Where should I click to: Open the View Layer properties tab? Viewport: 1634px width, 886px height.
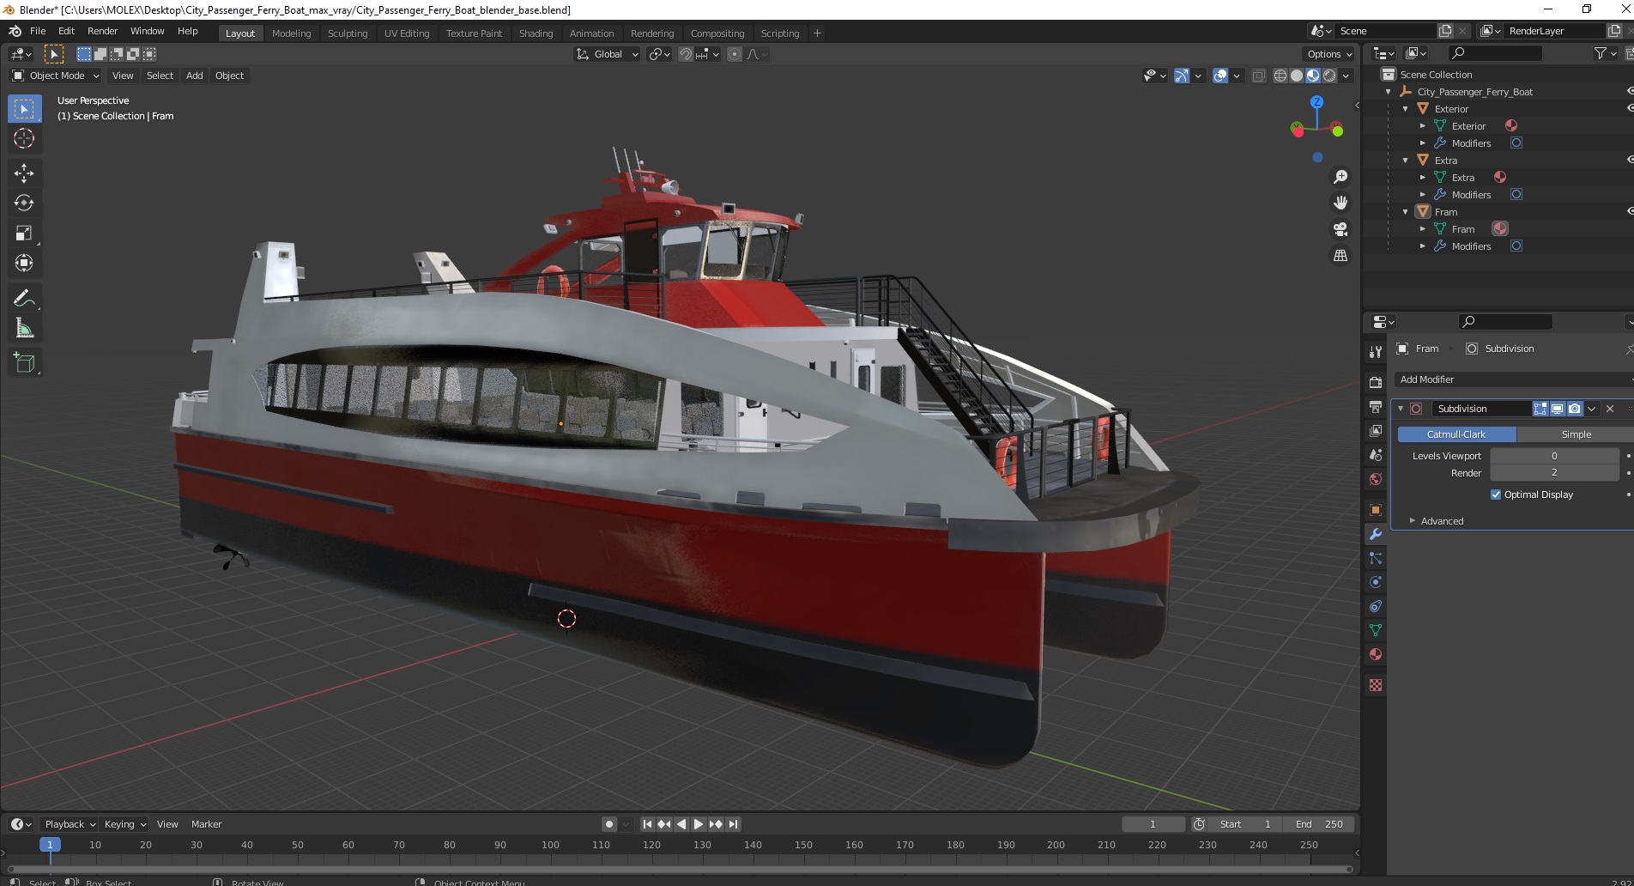click(1376, 431)
